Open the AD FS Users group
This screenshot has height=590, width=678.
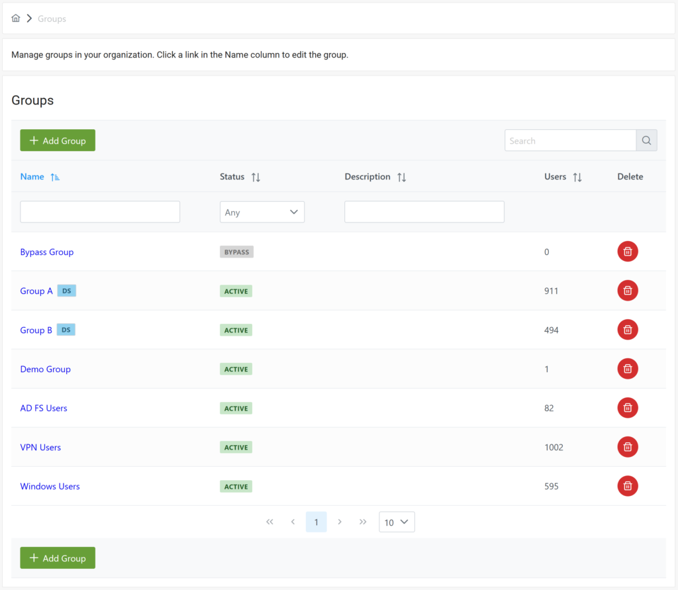[x=43, y=408]
